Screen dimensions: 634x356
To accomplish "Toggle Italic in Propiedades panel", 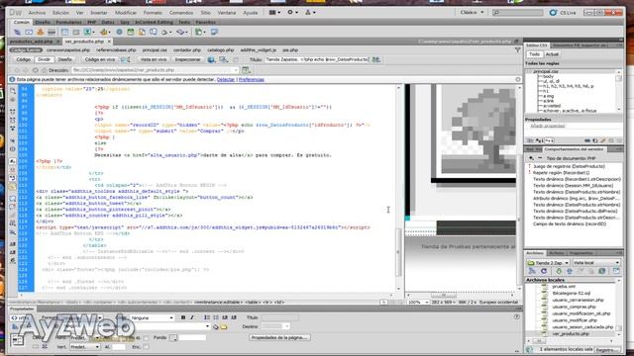I will tap(192, 317).
